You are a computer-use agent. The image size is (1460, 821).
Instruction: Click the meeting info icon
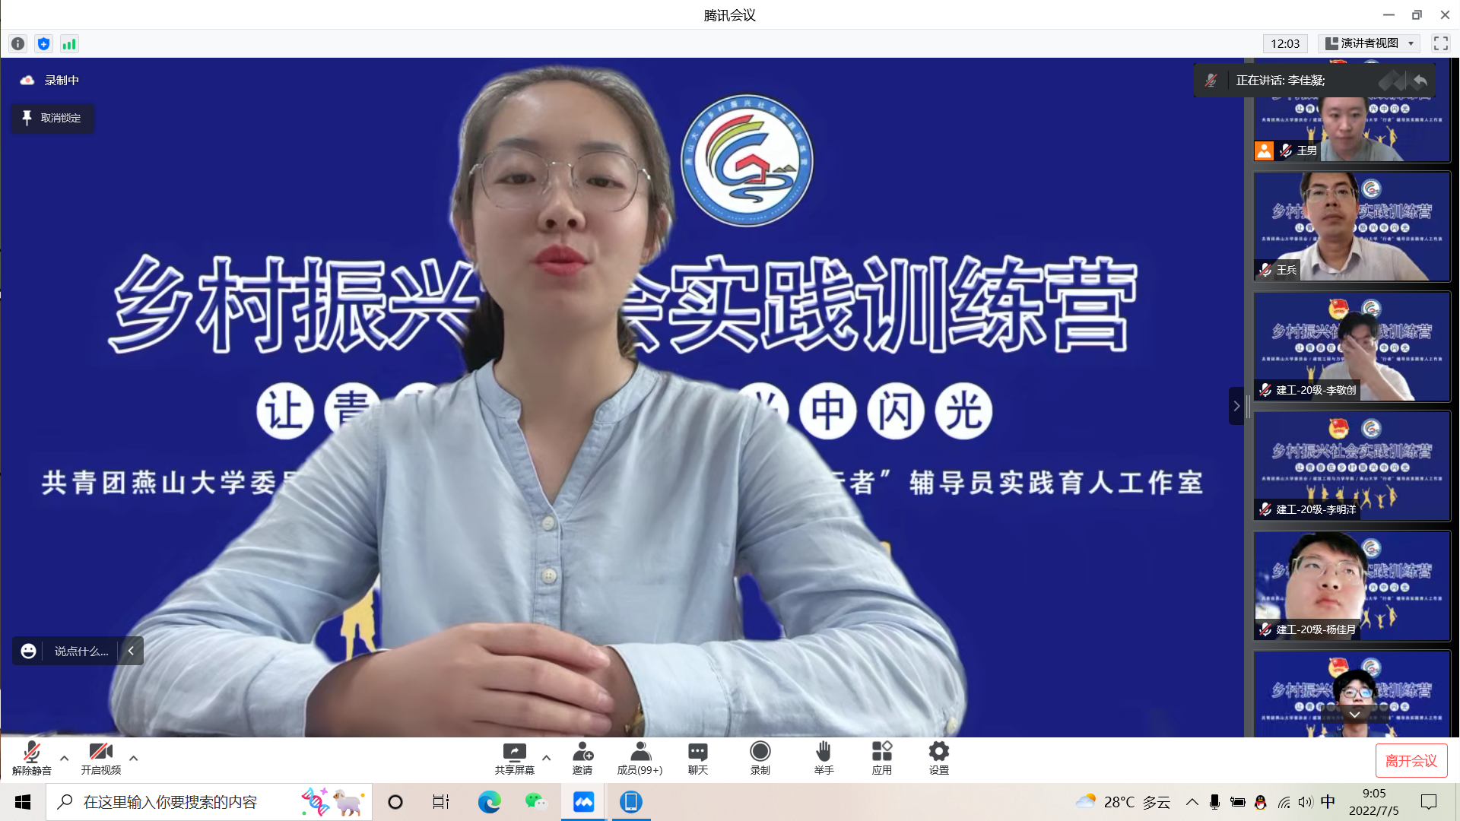(18, 44)
